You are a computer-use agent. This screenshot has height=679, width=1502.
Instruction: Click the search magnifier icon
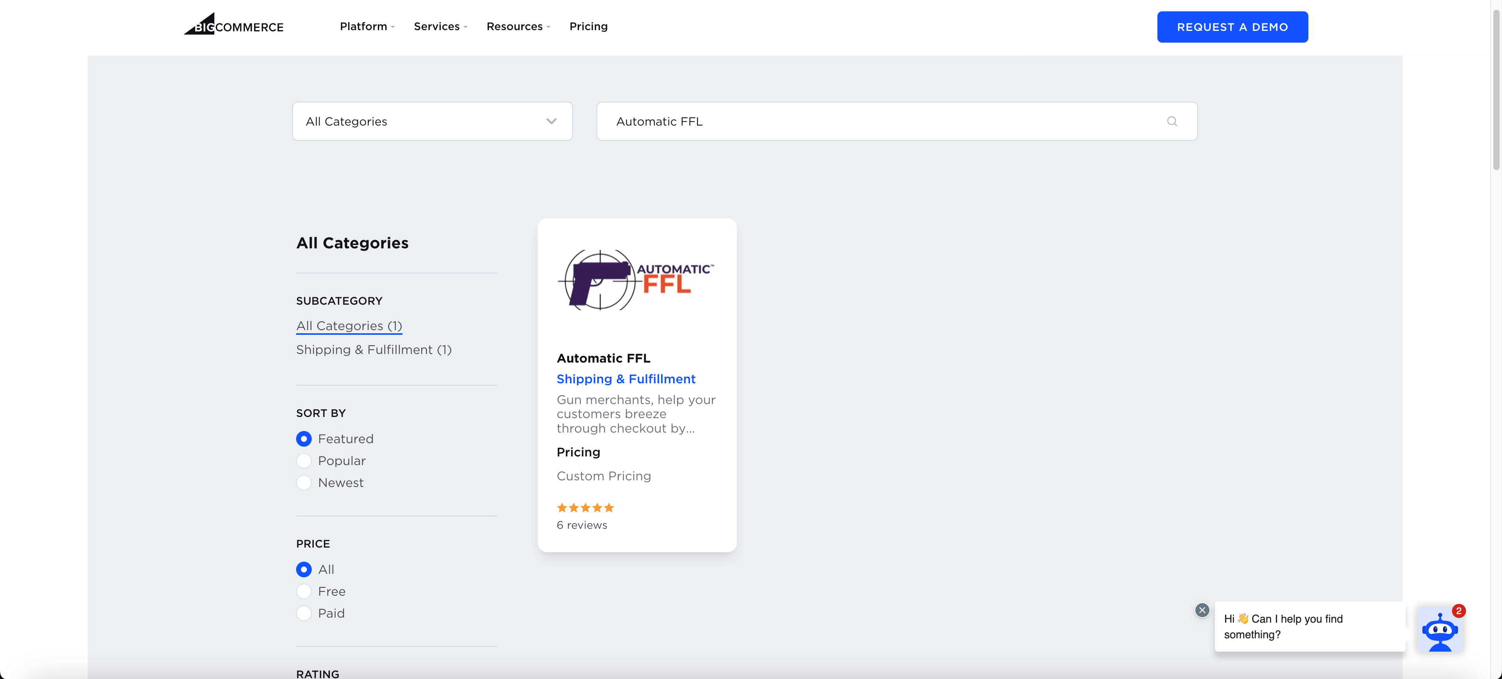pos(1171,121)
